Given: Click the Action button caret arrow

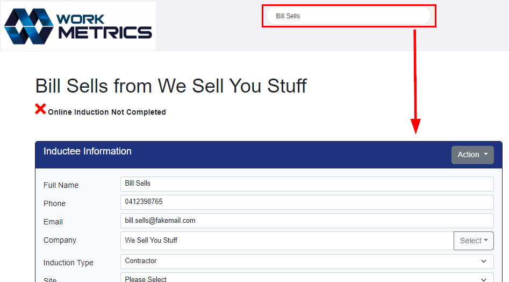Looking at the screenshot, I should (x=486, y=154).
